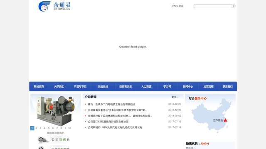
Task: Open the 子公司 menu item
Action: click(x=167, y=87)
